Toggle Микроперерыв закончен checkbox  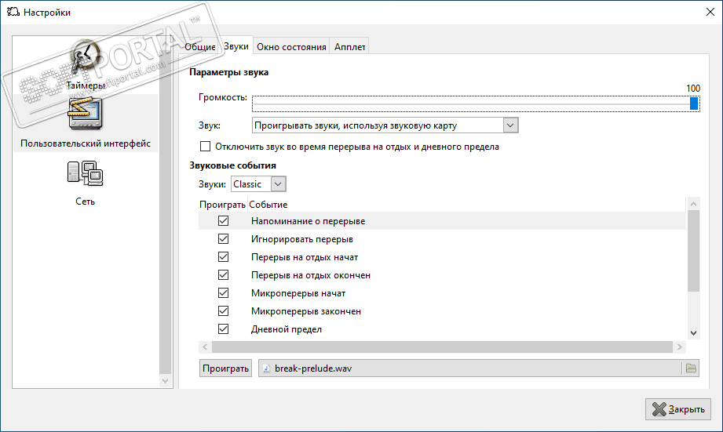tap(223, 311)
